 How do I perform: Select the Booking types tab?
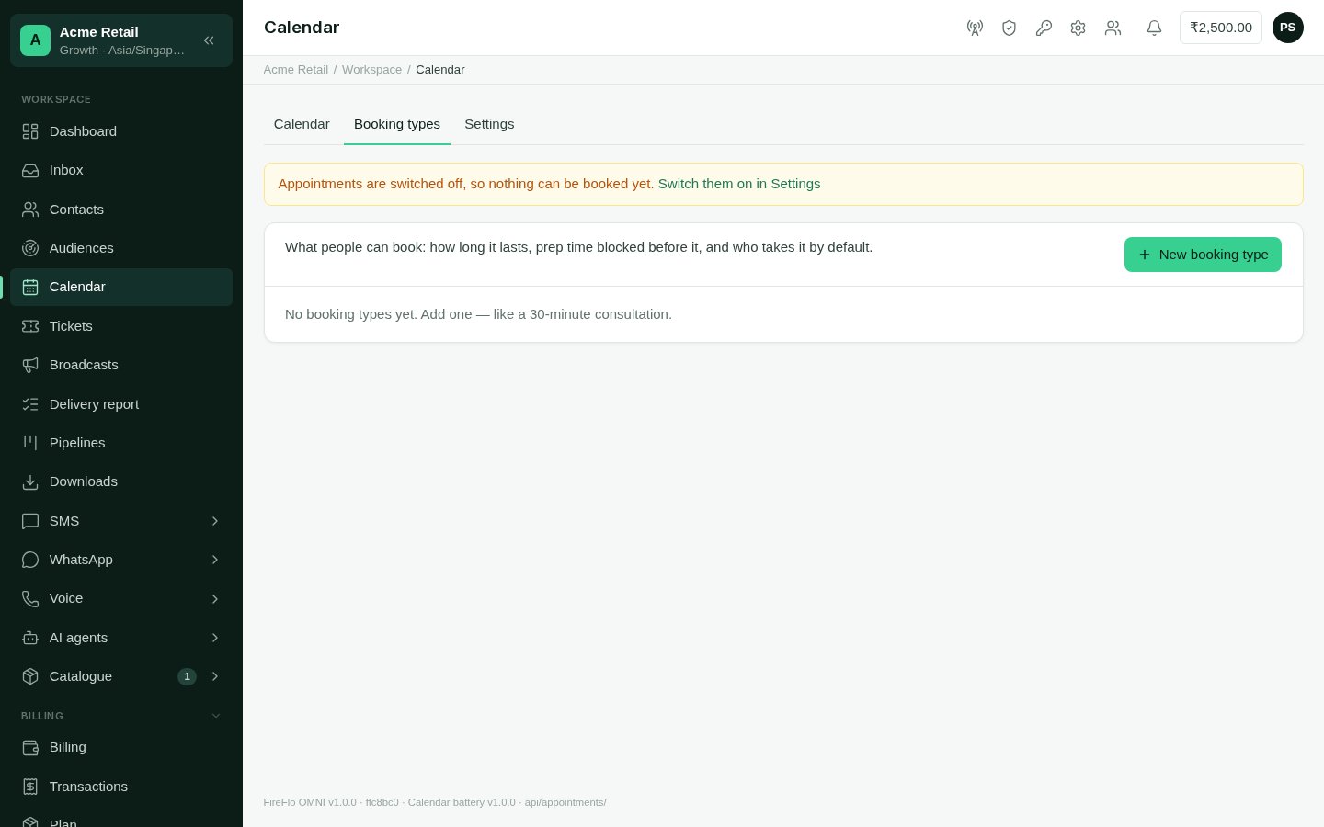click(397, 124)
